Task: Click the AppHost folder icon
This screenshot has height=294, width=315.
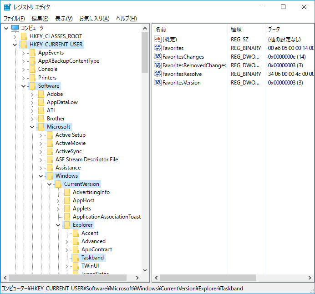Action: [67, 200]
